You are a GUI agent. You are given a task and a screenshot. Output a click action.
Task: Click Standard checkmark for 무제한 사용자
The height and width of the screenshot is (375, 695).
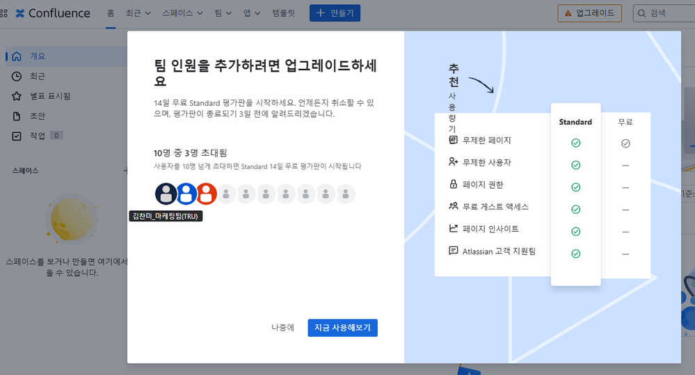(576, 165)
